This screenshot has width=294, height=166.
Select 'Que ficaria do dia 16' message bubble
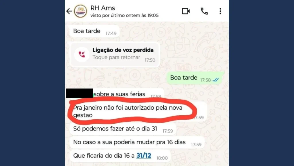(x=120, y=156)
